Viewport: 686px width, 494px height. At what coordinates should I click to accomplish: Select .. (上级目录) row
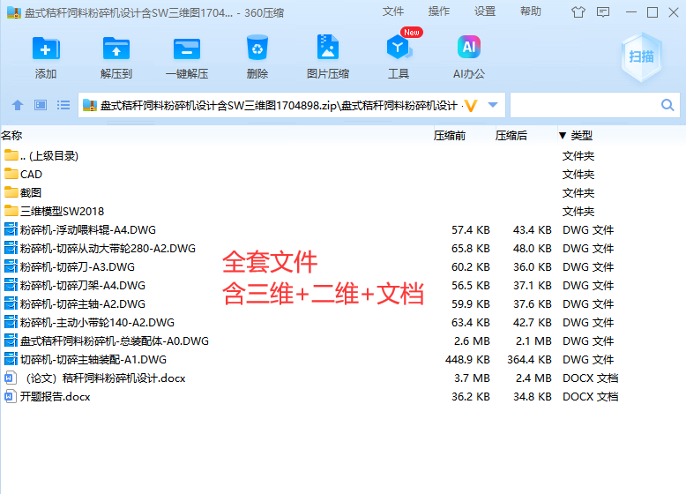pyautogui.click(x=49, y=156)
